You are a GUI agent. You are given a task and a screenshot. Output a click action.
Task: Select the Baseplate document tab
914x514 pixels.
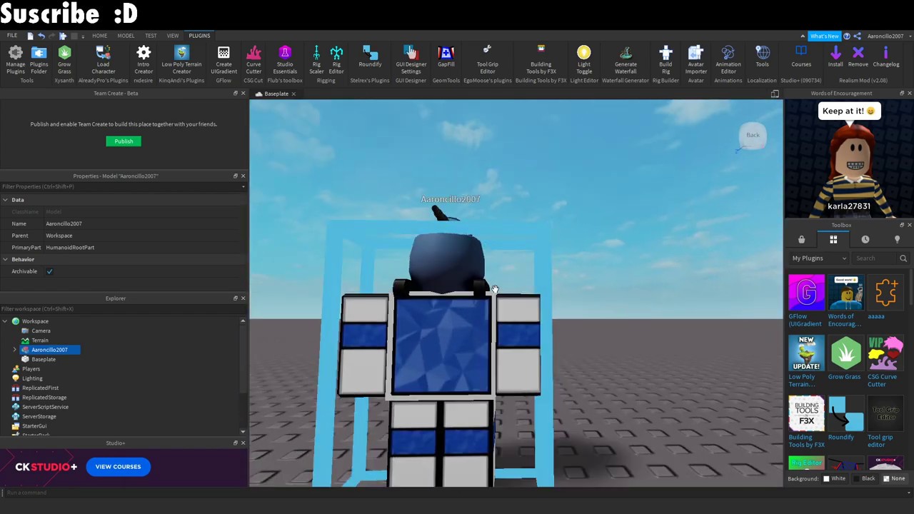(x=276, y=94)
